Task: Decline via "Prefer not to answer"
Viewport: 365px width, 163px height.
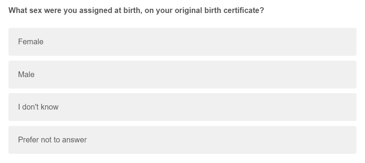Action: coord(182,140)
